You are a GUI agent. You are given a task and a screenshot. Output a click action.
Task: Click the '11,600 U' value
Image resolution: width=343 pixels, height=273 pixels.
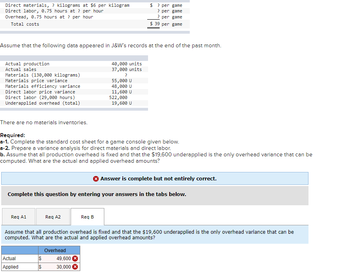pyautogui.click(x=122, y=92)
